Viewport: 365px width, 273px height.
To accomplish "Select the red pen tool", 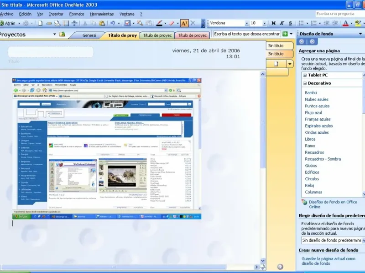I will [159, 23].
